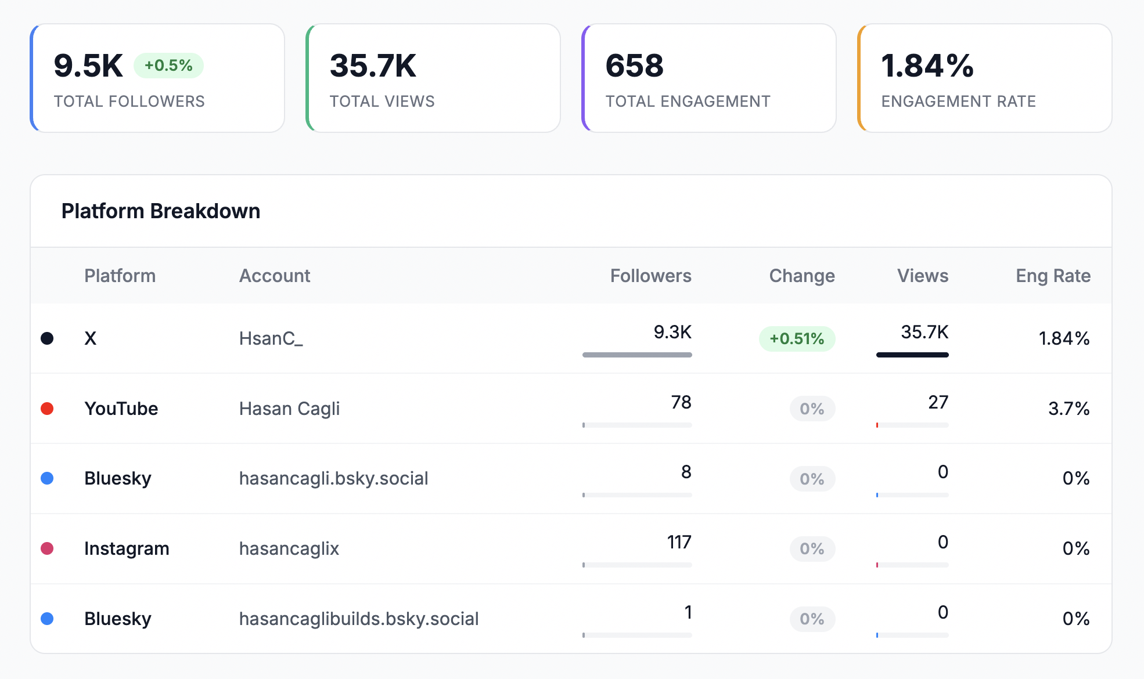Click the Total Views stat card

pos(433,78)
